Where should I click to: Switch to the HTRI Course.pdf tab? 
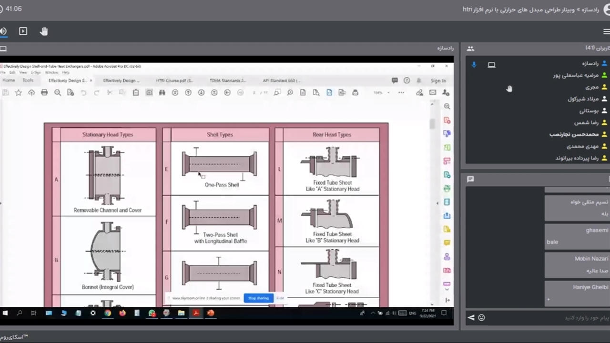tap(174, 81)
